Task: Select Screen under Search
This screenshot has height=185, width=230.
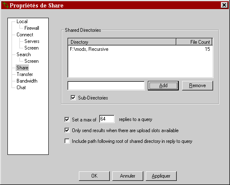Action: point(31,61)
